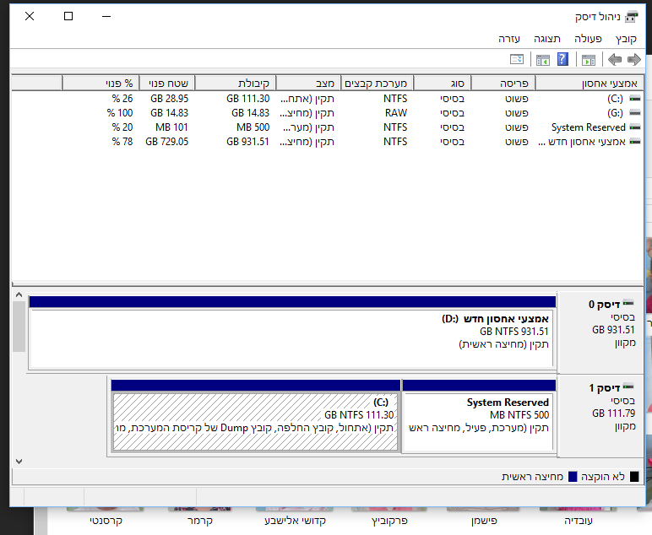Viewport: 652px width, 535px height.
Task: Open the פרקוביץ folder in background window
Action: (389, 521)
